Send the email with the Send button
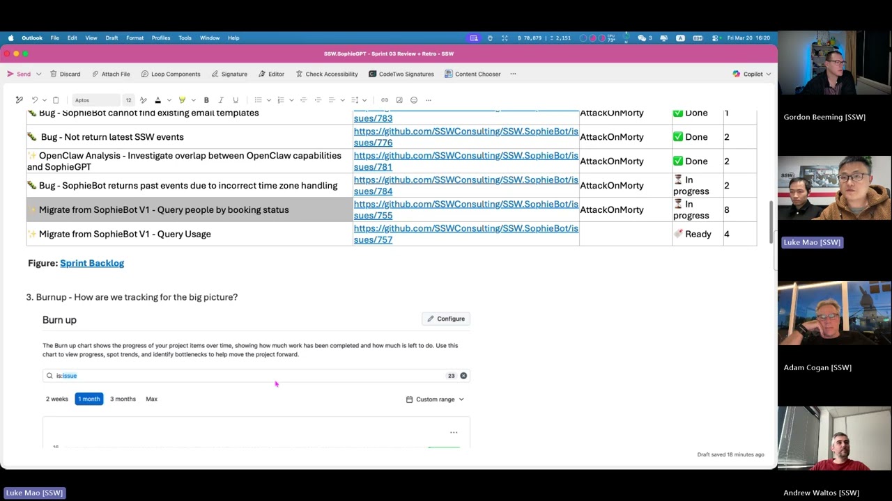This screenshot has height=501, width=892. click(19, 74)
